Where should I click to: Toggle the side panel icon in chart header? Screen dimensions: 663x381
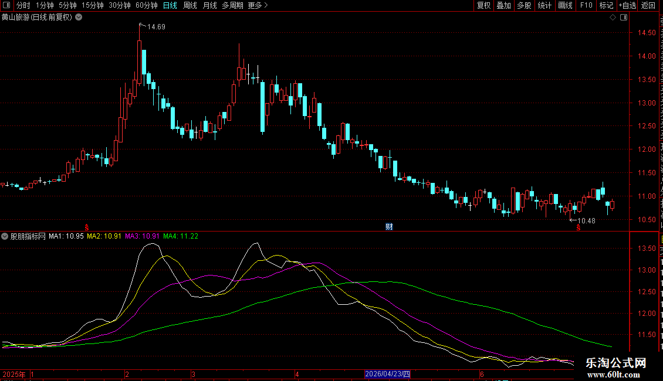[x=624, y=18]
